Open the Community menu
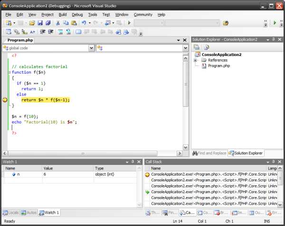 pyautogui.click(x=143, y=15)
